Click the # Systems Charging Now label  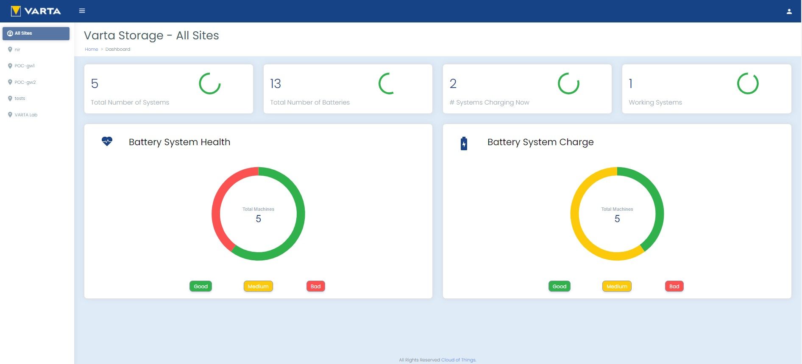489,102
